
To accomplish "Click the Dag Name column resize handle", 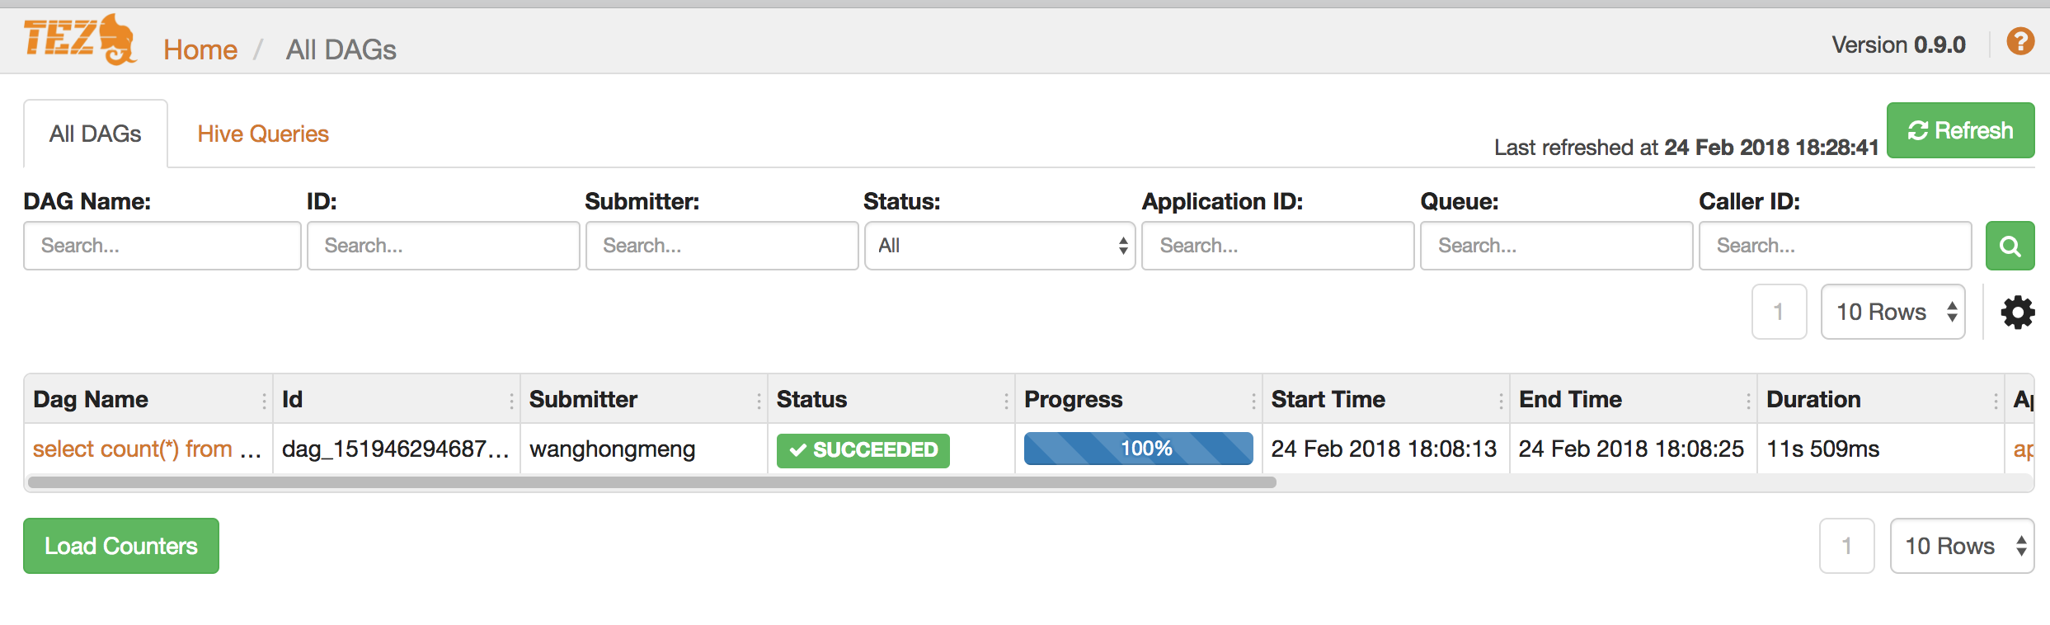I will click(x=265, y=401).
